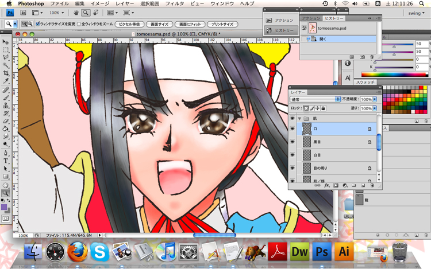The width and height of the screenshot is (431, 269).
Task: Select the Eraser tool
Action: click(6, 121)
